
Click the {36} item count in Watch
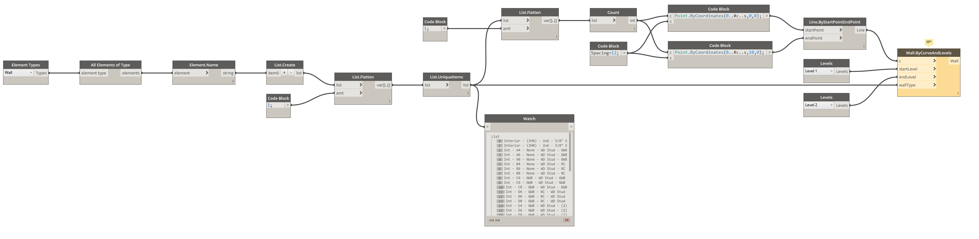[566, 220]
